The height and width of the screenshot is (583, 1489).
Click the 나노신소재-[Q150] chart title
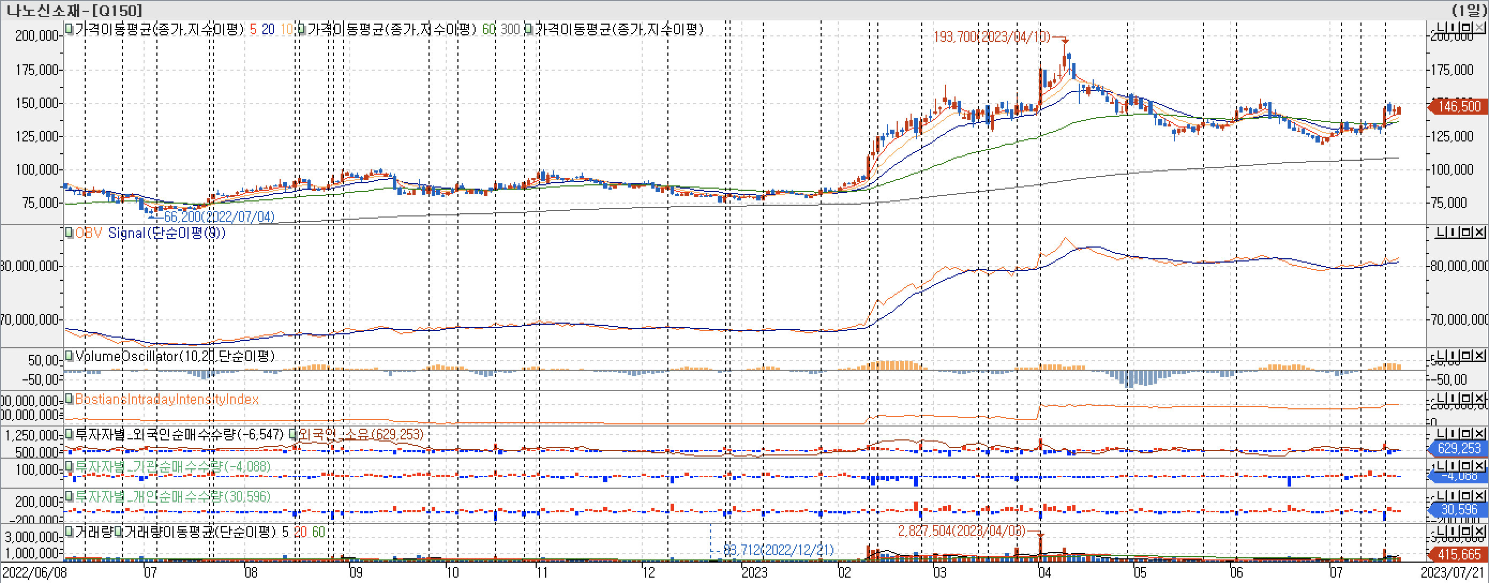tap(74, 10)
